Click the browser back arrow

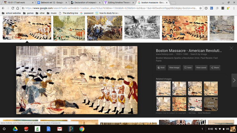point(3,8)
